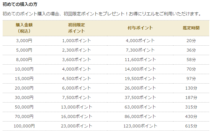Click the 20分 reading time cell
The width and height of the screenshot is (211, 131).
(191, 41)
